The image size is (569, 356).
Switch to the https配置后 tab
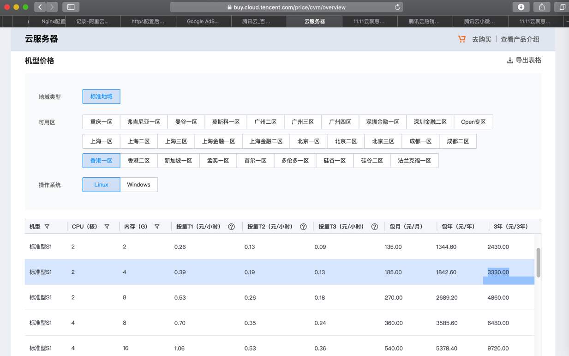148,21
